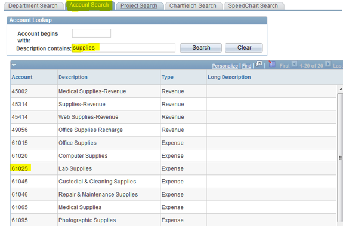
Task: Click the Account begins with input field
Action: coord(91,33)
